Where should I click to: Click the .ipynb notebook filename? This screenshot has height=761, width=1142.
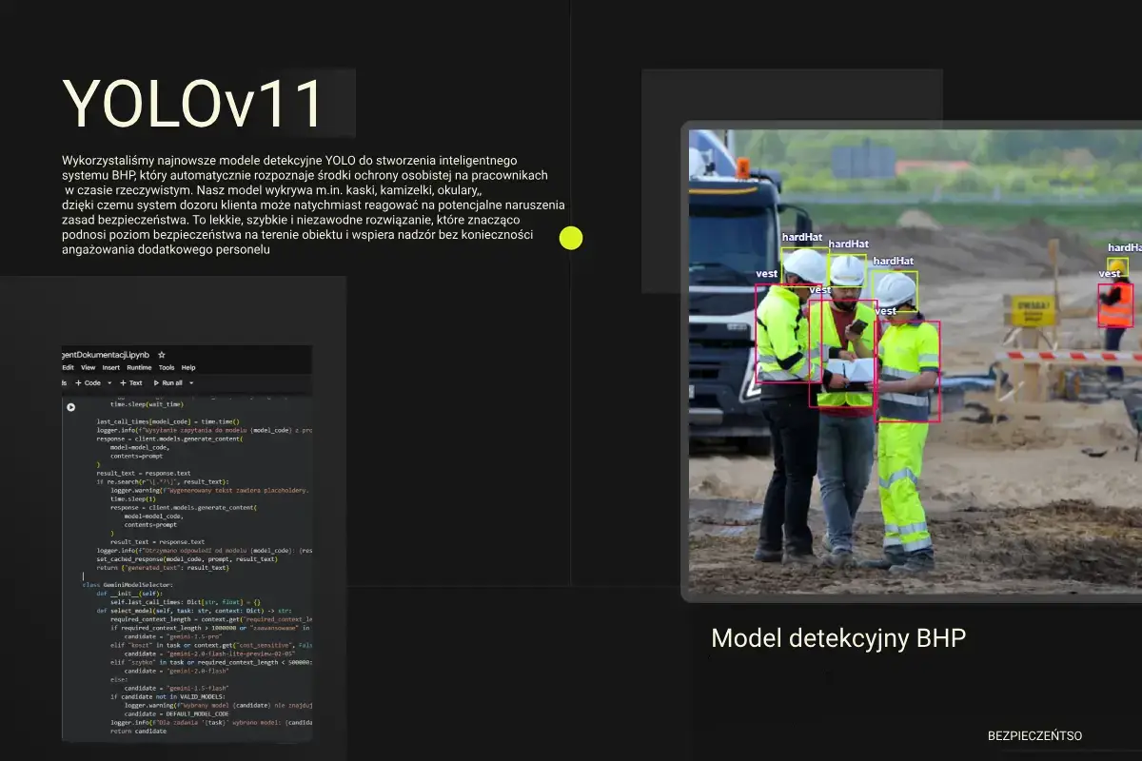(x=105, y=354)
